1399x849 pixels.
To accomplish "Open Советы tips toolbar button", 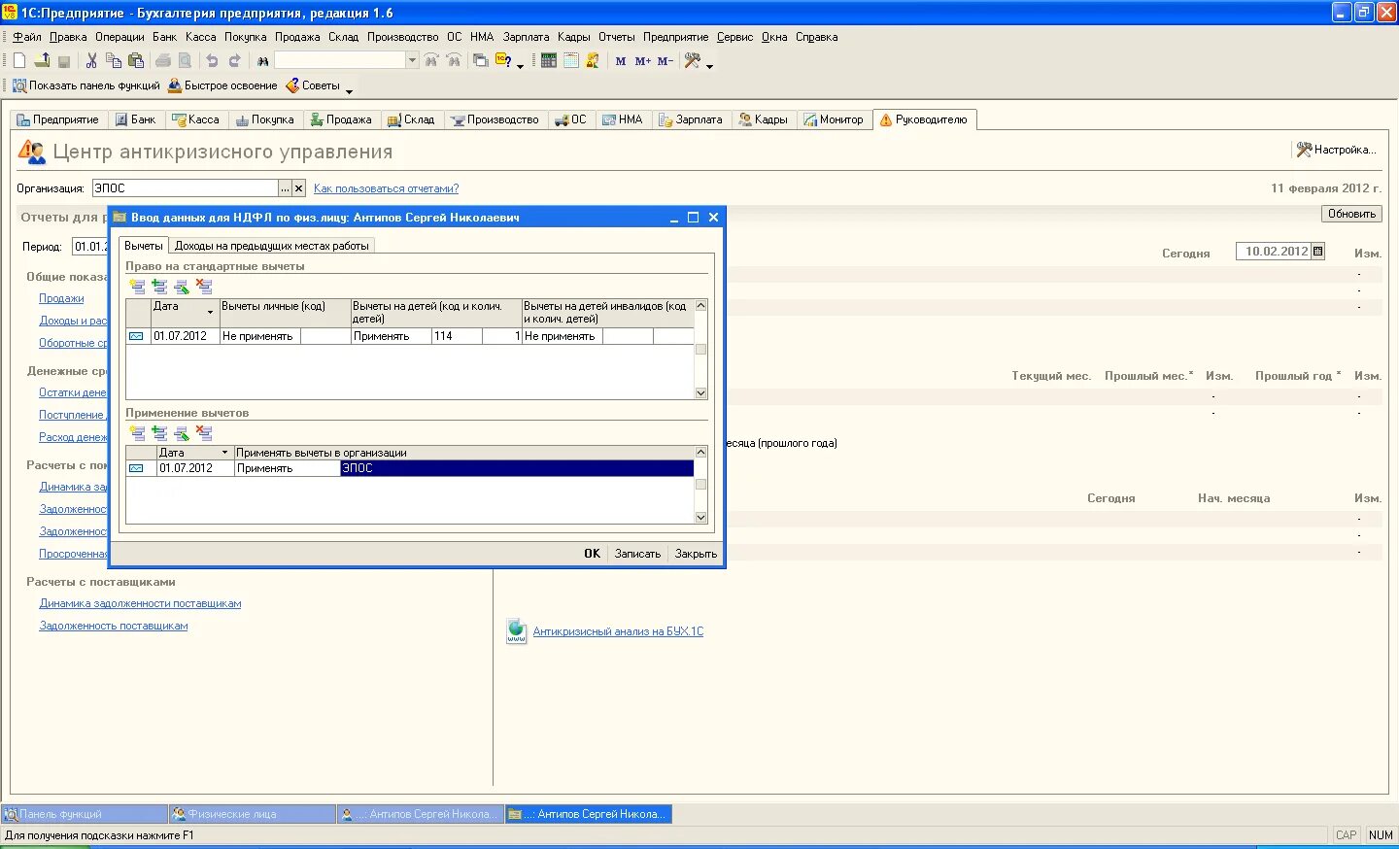I will 313,85.
